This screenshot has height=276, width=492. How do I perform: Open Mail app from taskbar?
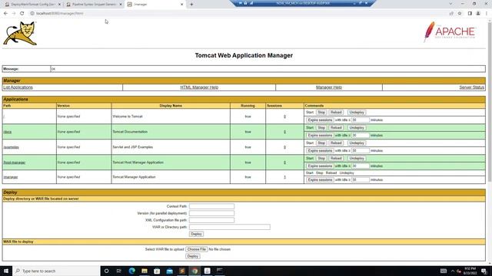click(x=169, y=271)
